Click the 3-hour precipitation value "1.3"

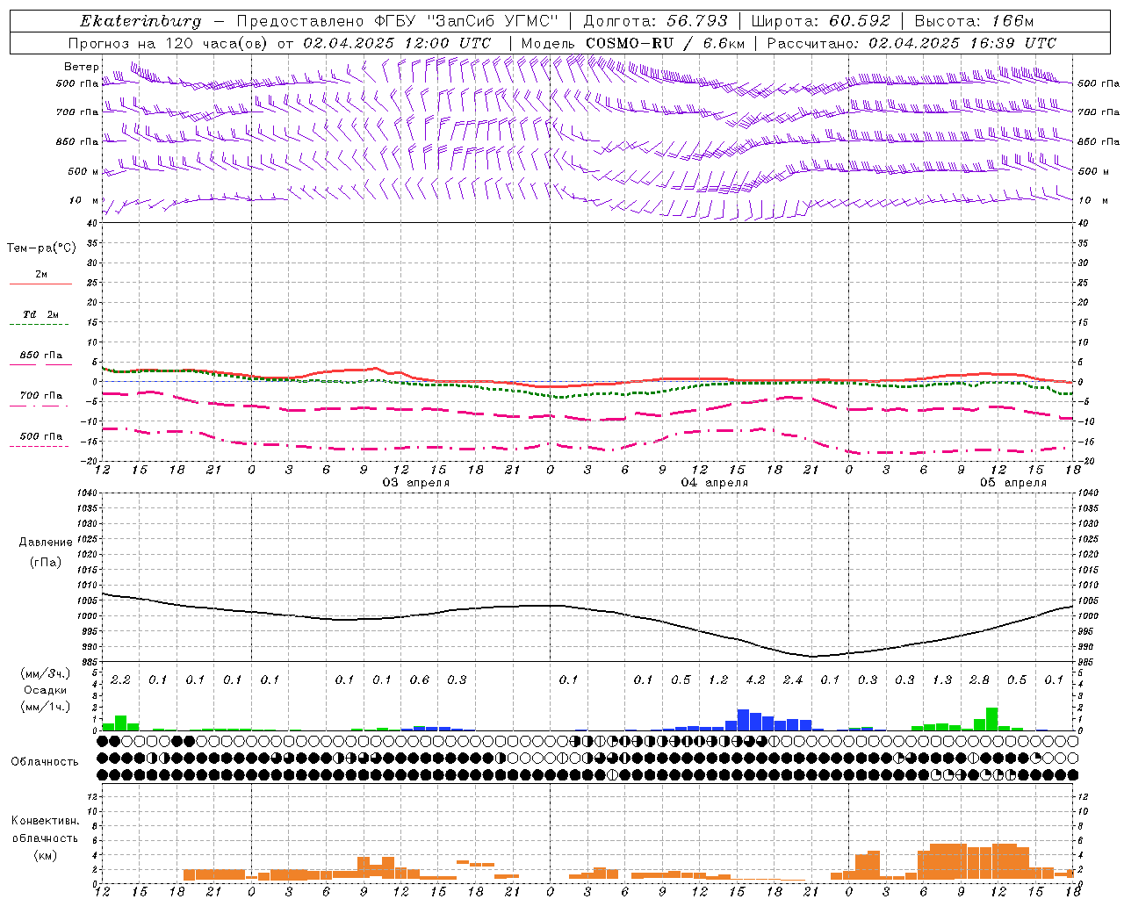tap(942, 680)
